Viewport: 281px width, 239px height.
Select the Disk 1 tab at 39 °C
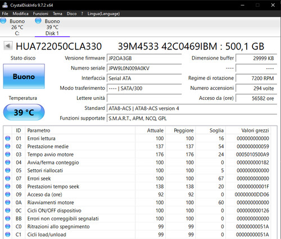click(52, 27)
